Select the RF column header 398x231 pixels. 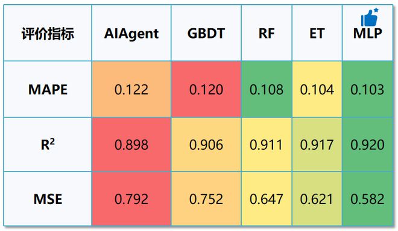pos(267,33)
